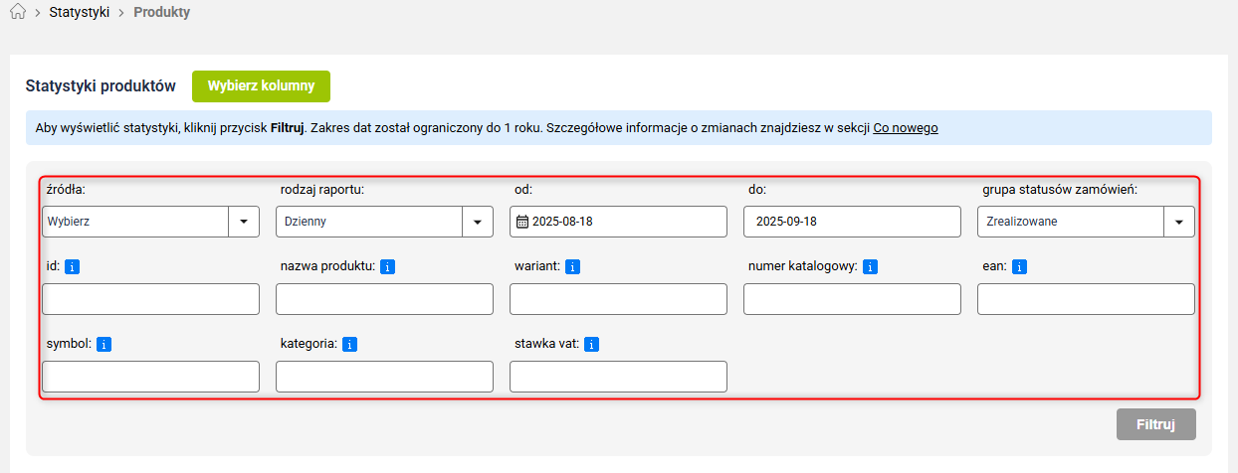
Task: Open the Co nowego link
Action: coord(905,128)
